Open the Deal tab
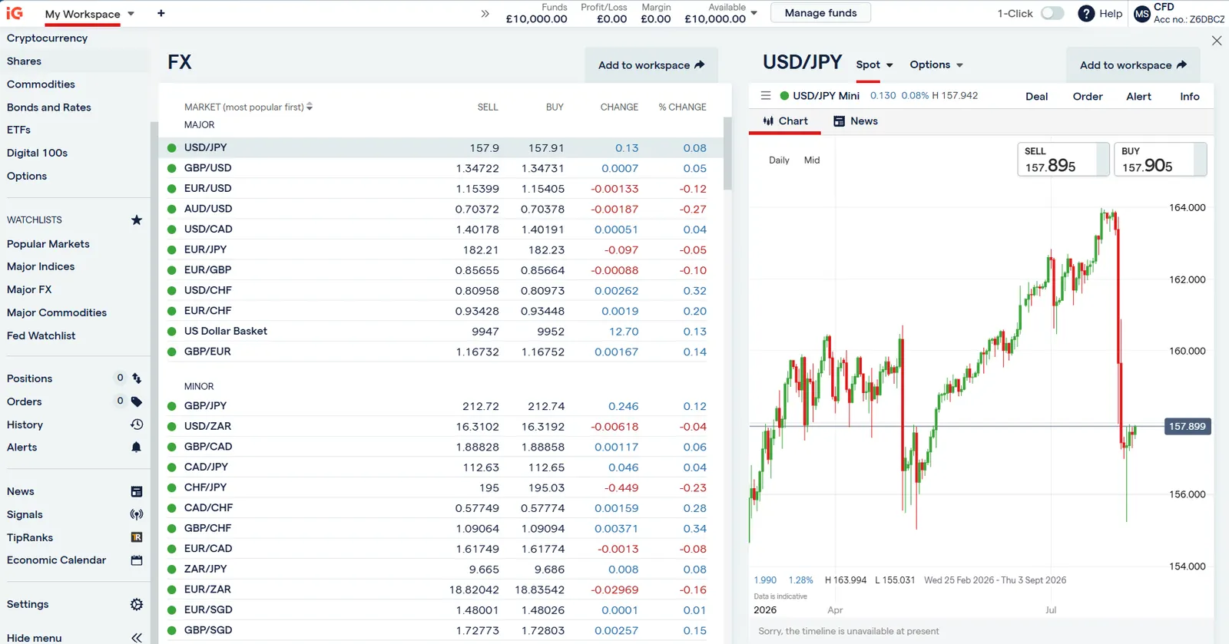This screenshot has height=644, width=1229. (x=1036, y=97)
